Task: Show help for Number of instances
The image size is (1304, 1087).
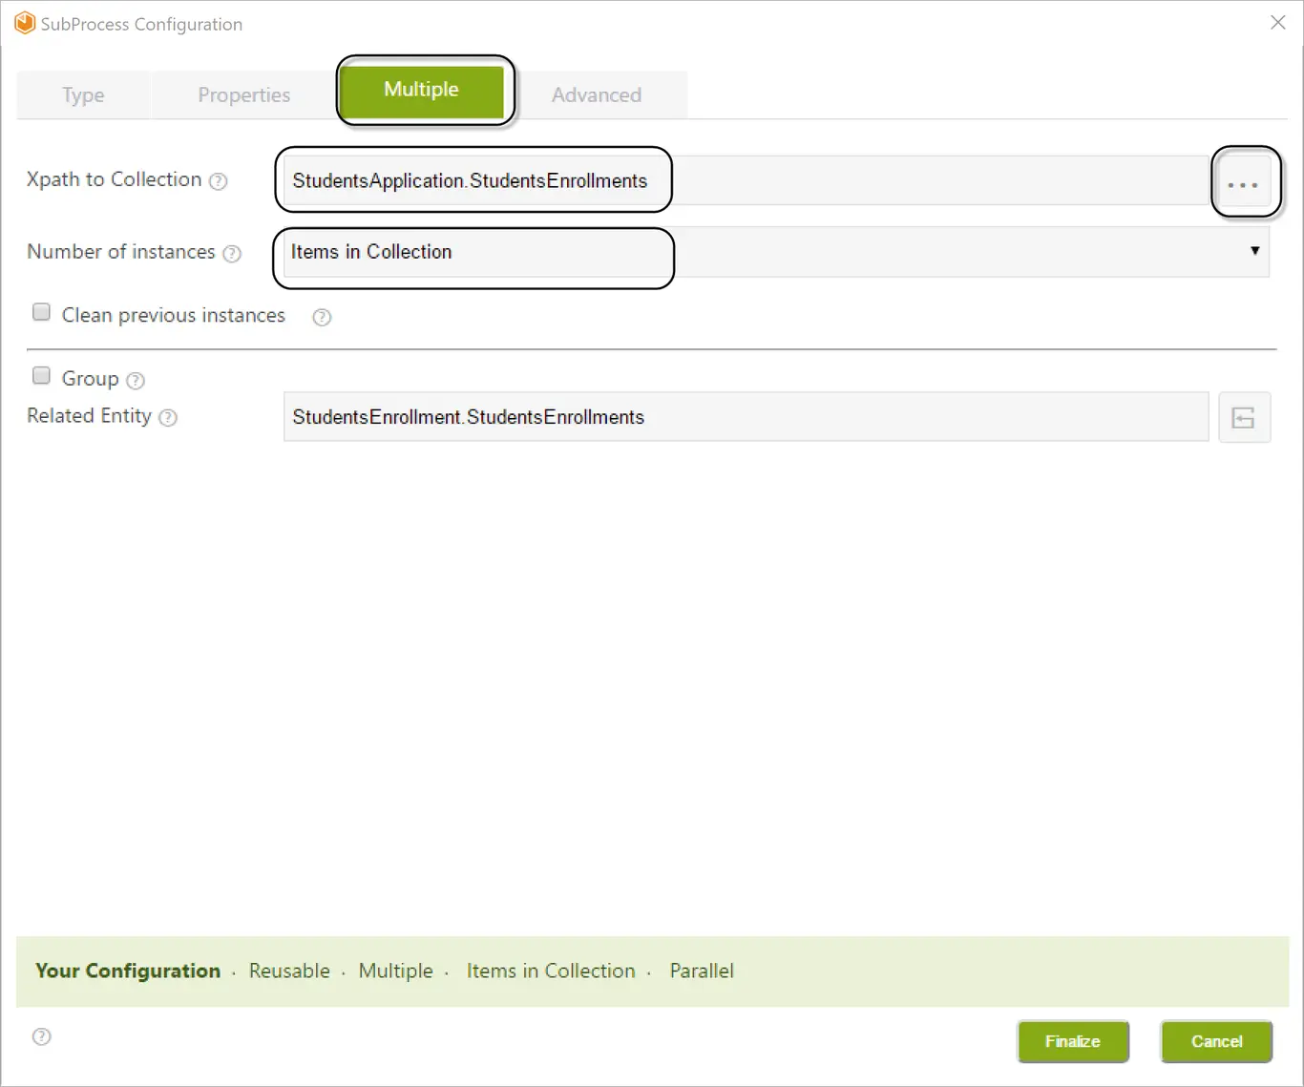Action: (x=232, y=254)
